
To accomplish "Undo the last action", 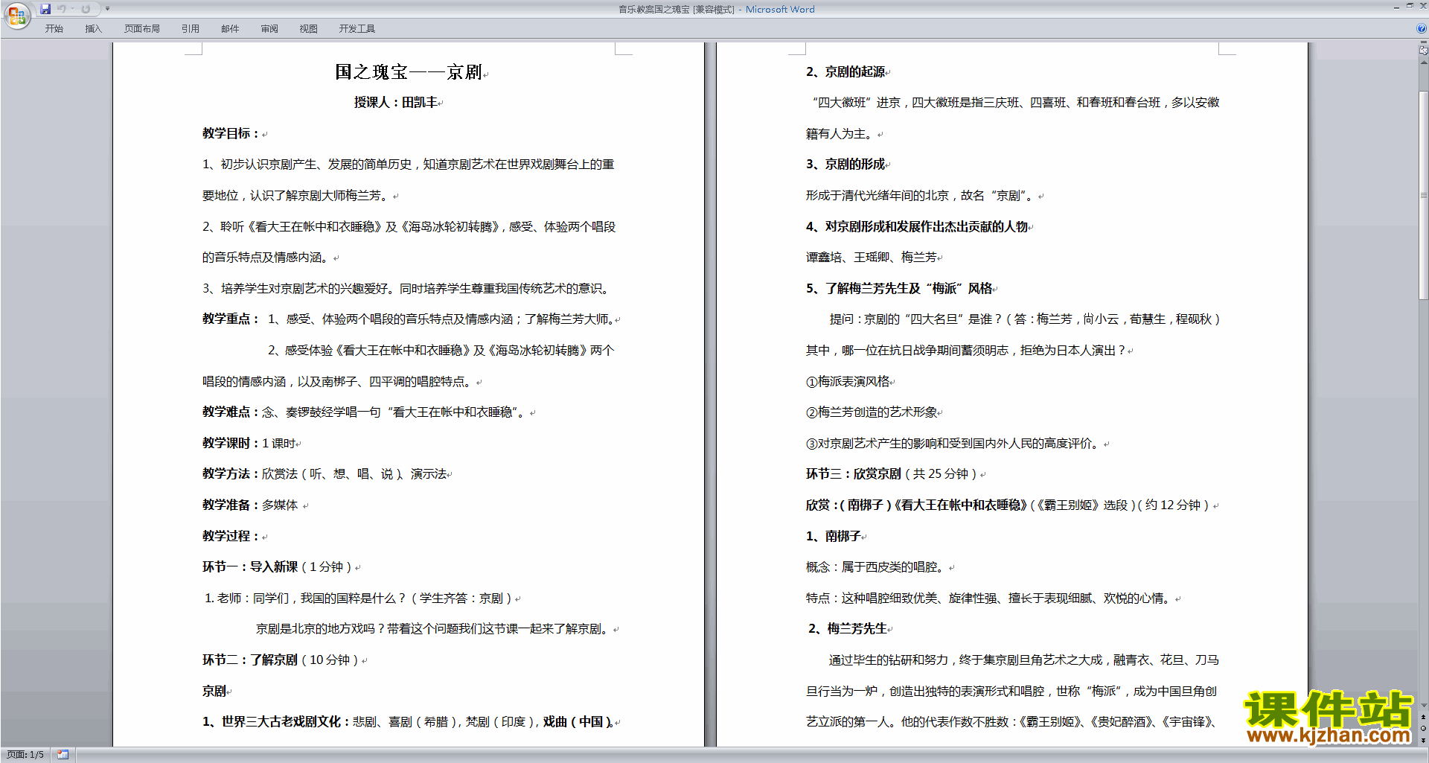I will [62, 9].
